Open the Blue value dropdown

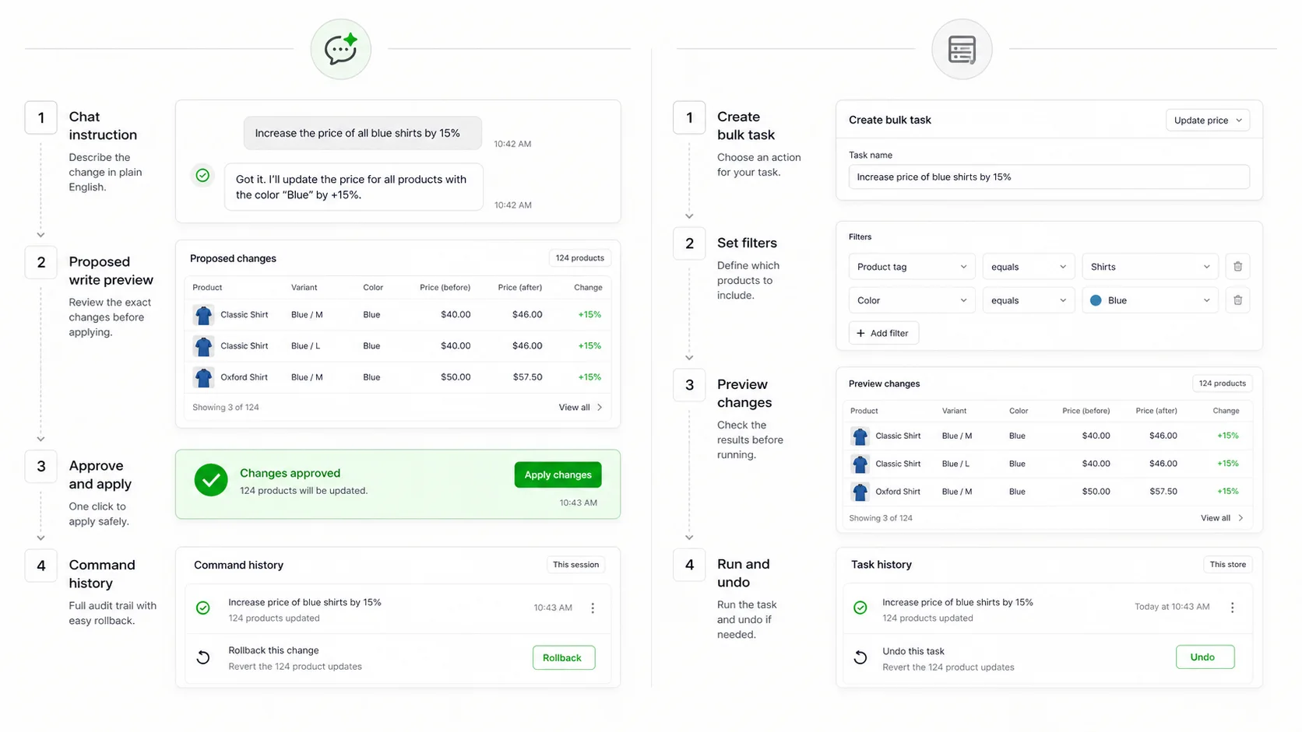pos(1149,300)
